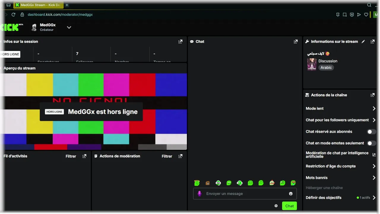Click the purple microphone icon
Screen dimensions: 380x214
199,193
